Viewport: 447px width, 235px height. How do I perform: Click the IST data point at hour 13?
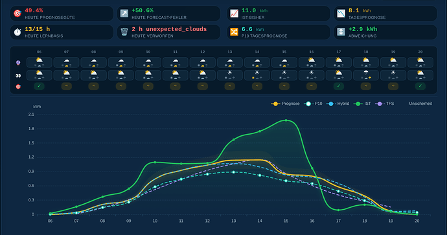(x=233, y=140)
